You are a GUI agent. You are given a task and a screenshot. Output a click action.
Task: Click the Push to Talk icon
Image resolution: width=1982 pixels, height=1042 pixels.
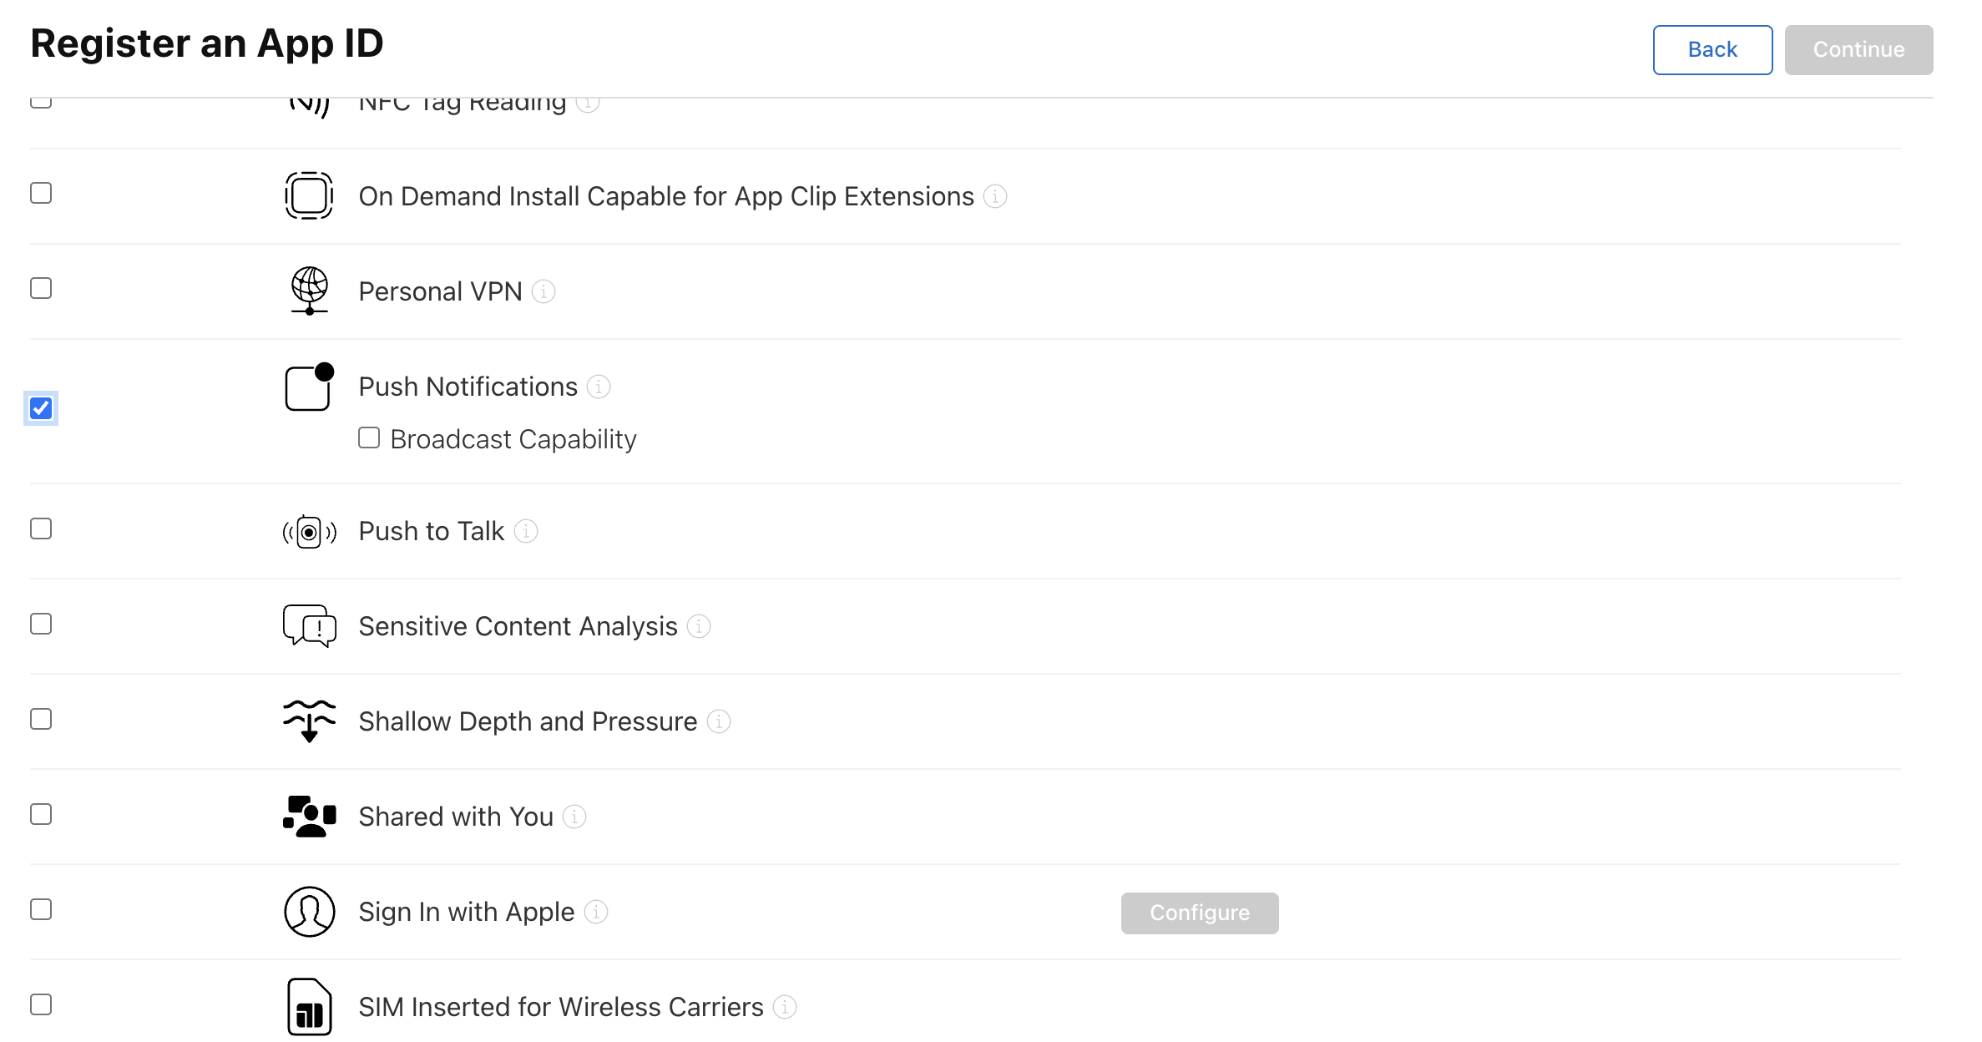(309, 532)
